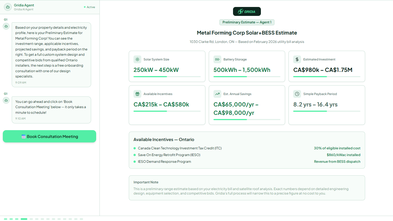Click the green Active status dot

point(85,7)
